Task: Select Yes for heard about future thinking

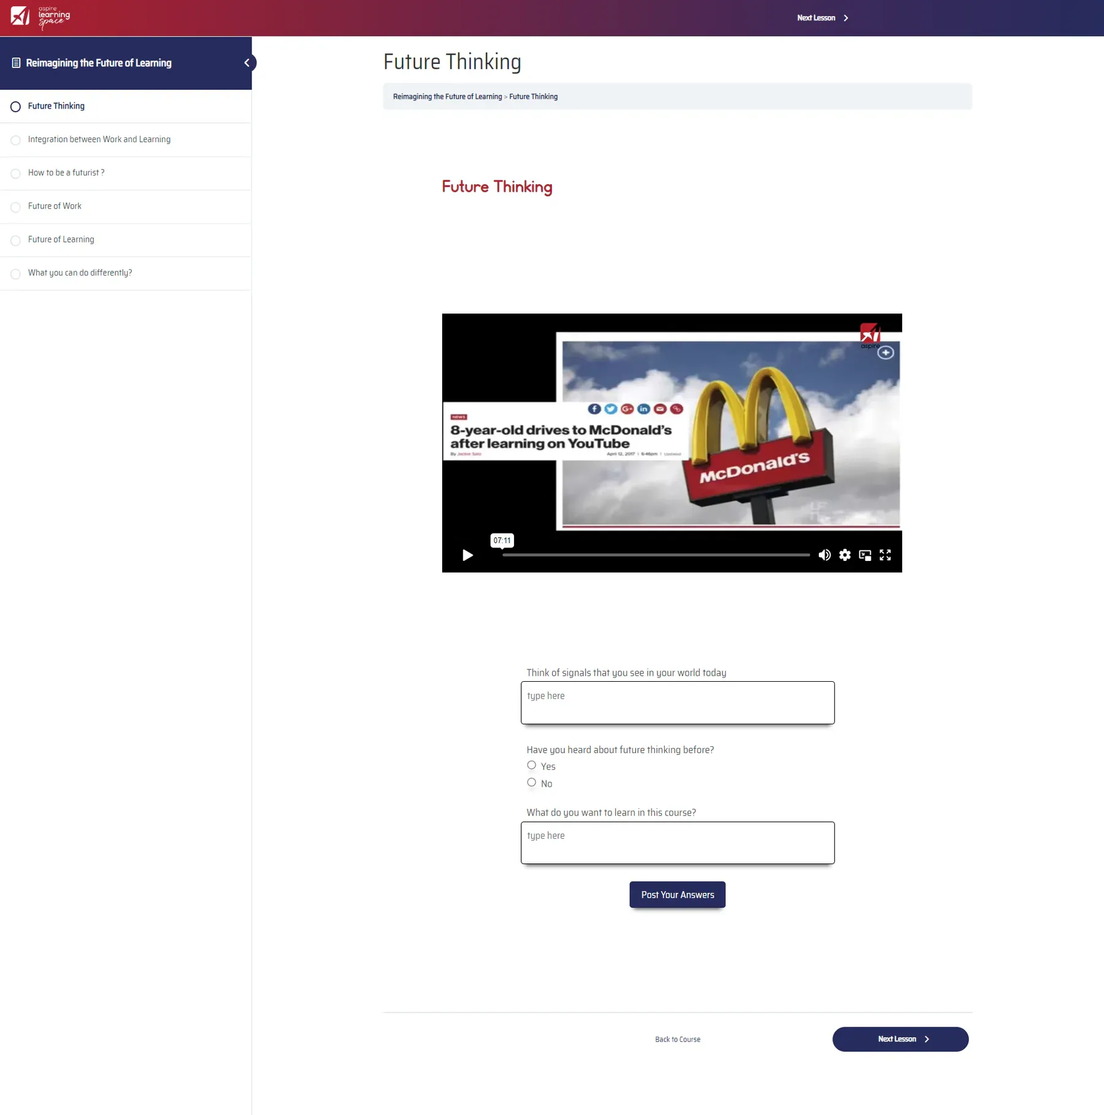Action: coord(531,765)
